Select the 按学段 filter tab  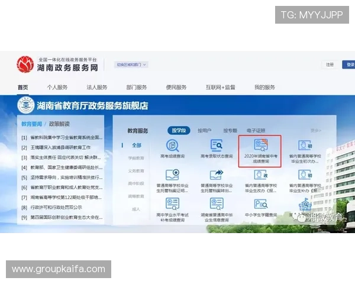pyautogui.click(x=179, y=130)
